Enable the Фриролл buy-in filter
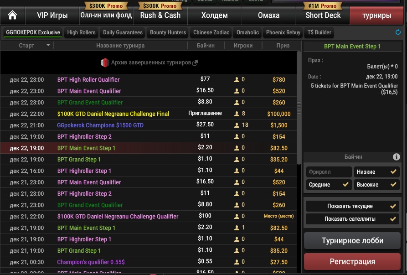This screenshot has width=407, height=275. point(329,172)
